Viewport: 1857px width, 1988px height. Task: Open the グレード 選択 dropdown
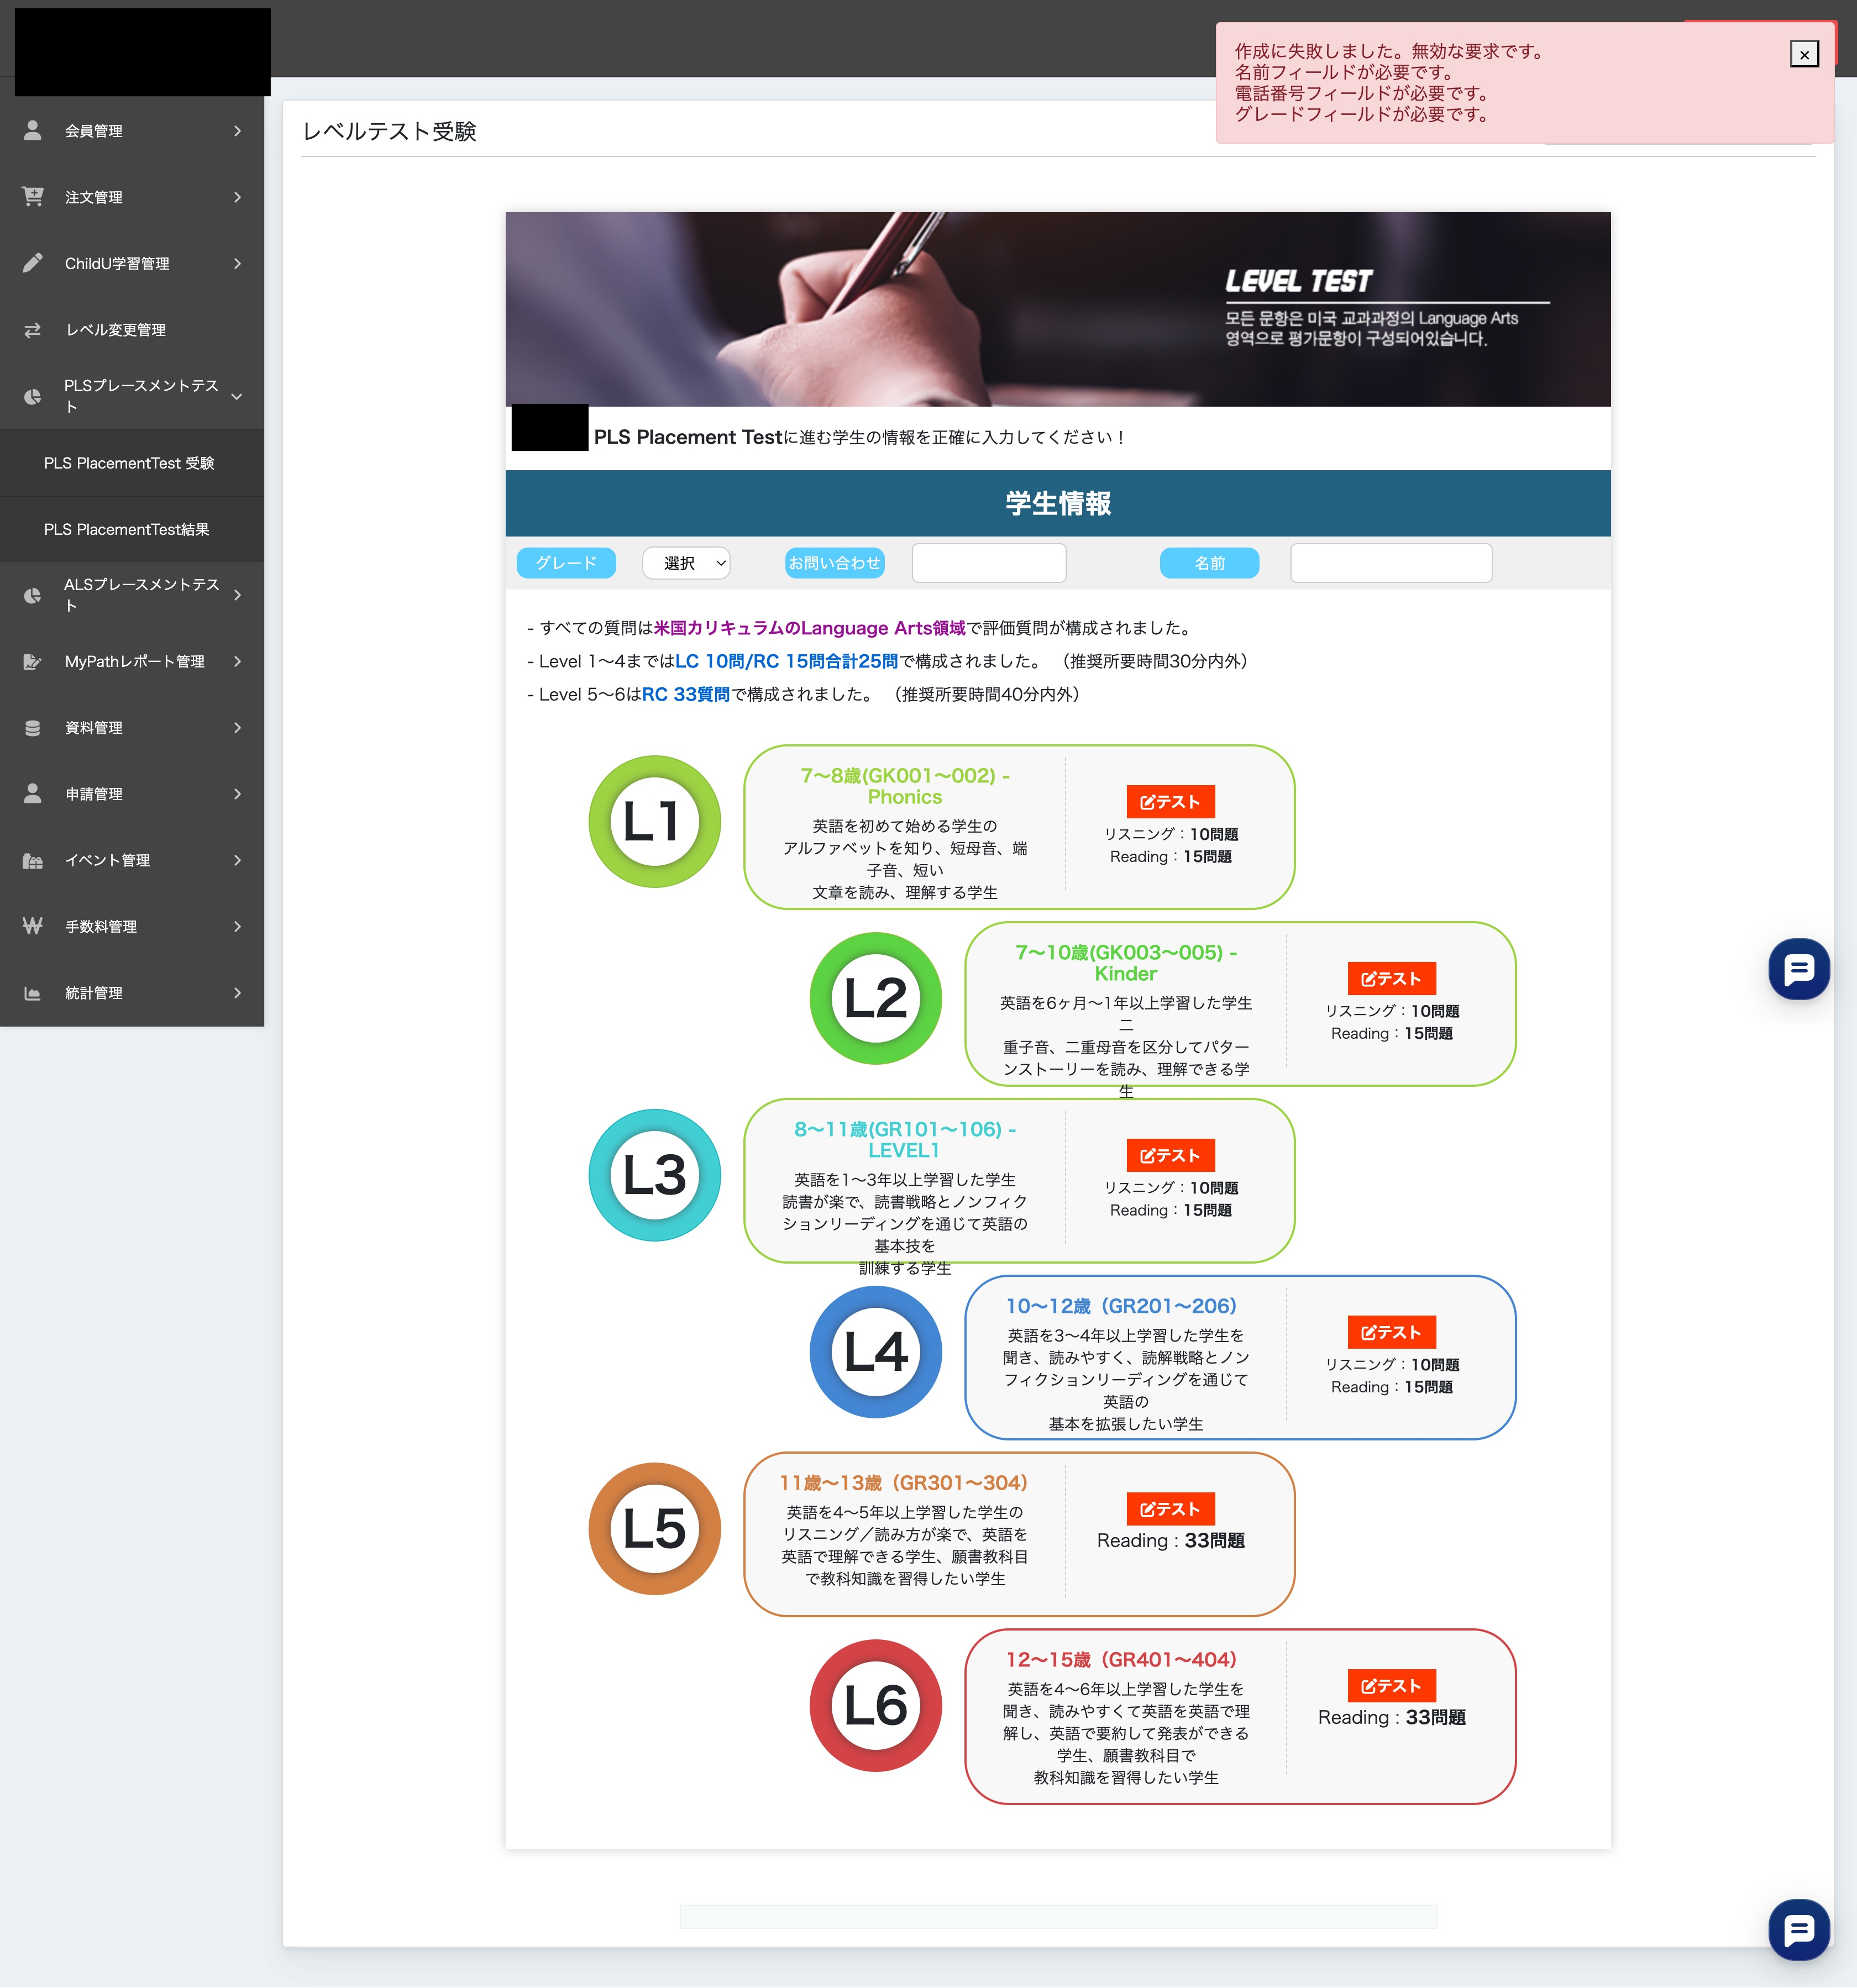[x=686, y=563]
